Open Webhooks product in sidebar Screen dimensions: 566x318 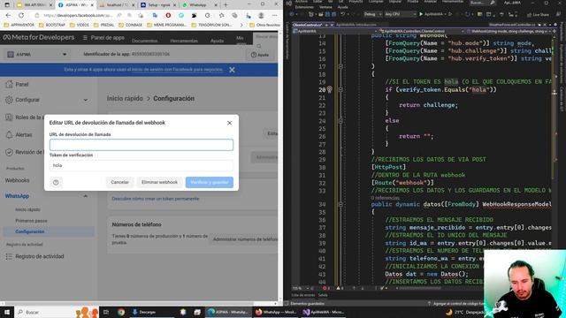18,180
